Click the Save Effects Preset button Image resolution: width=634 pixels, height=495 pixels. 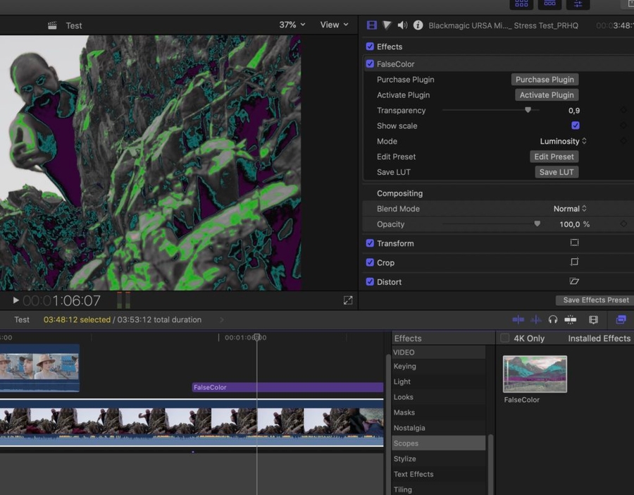[x=595, y=300]
